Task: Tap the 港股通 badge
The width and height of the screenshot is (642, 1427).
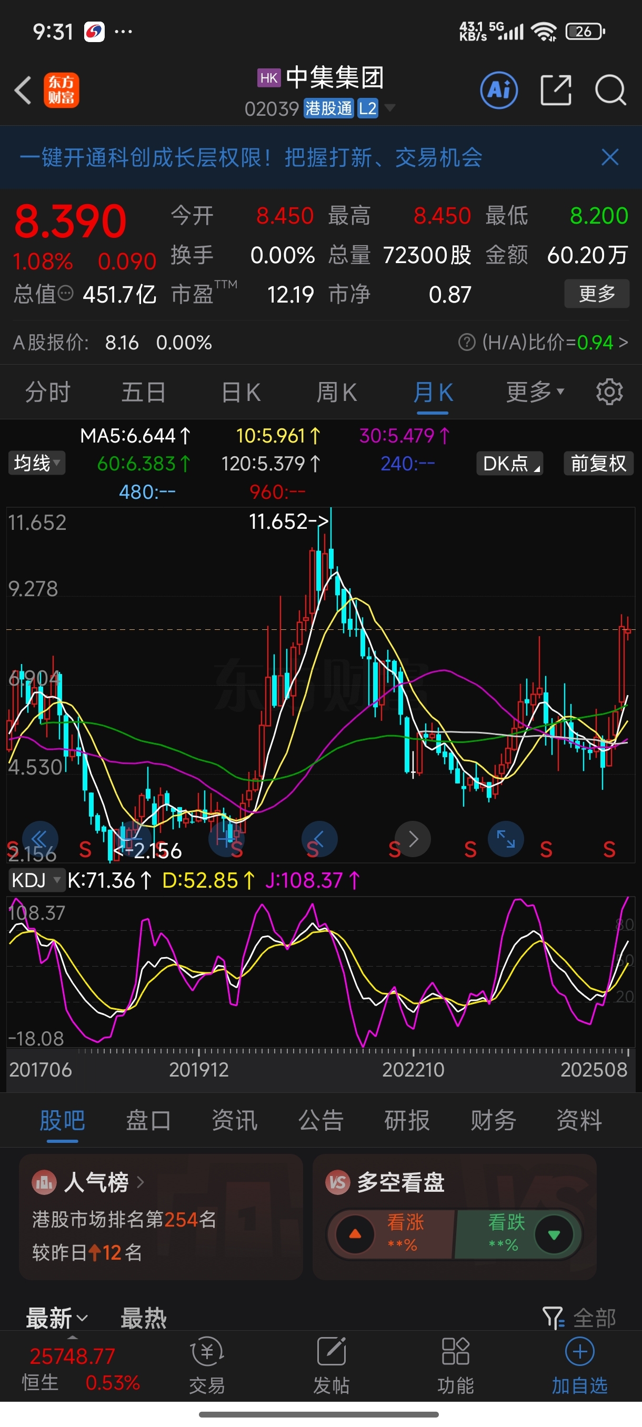Action: [x=328, y=107]
